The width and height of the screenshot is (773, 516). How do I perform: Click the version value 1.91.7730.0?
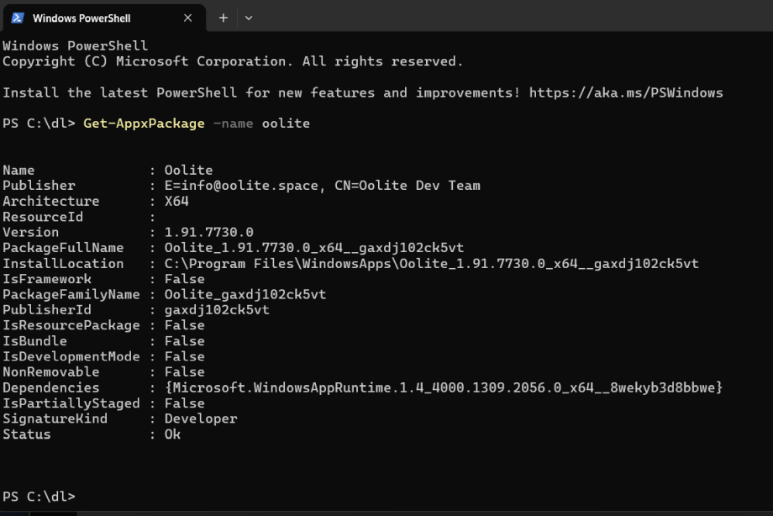coord(208,232)
